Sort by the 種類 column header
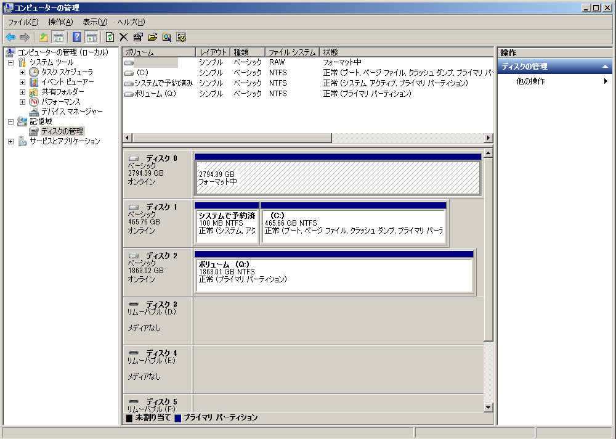The width and height of the screenshot is (616, 439). 248,52
